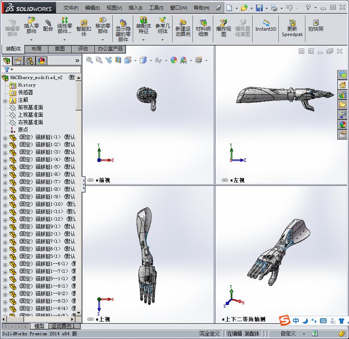The width and height of the screenshot is (349, 339).
Task: Open the 工具(T) menu
Action: coord(156,8)
